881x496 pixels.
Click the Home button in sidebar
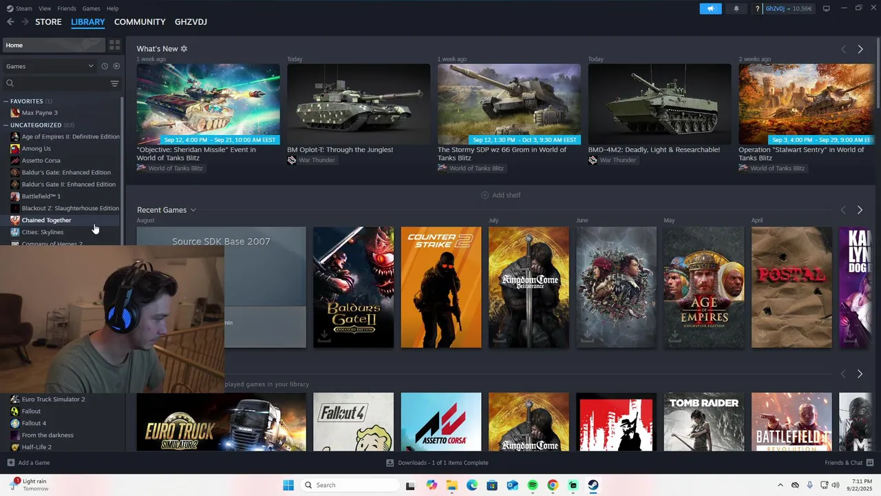click(x=54, y=45)
